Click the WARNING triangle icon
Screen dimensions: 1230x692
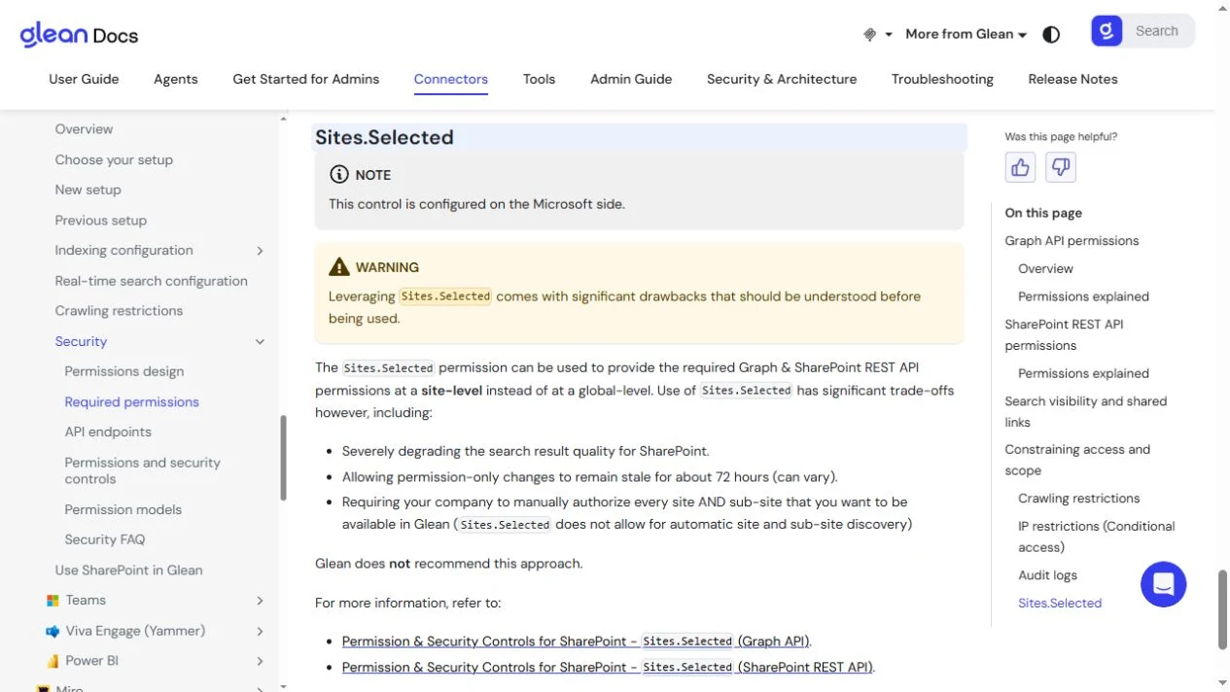coord(338,266)
